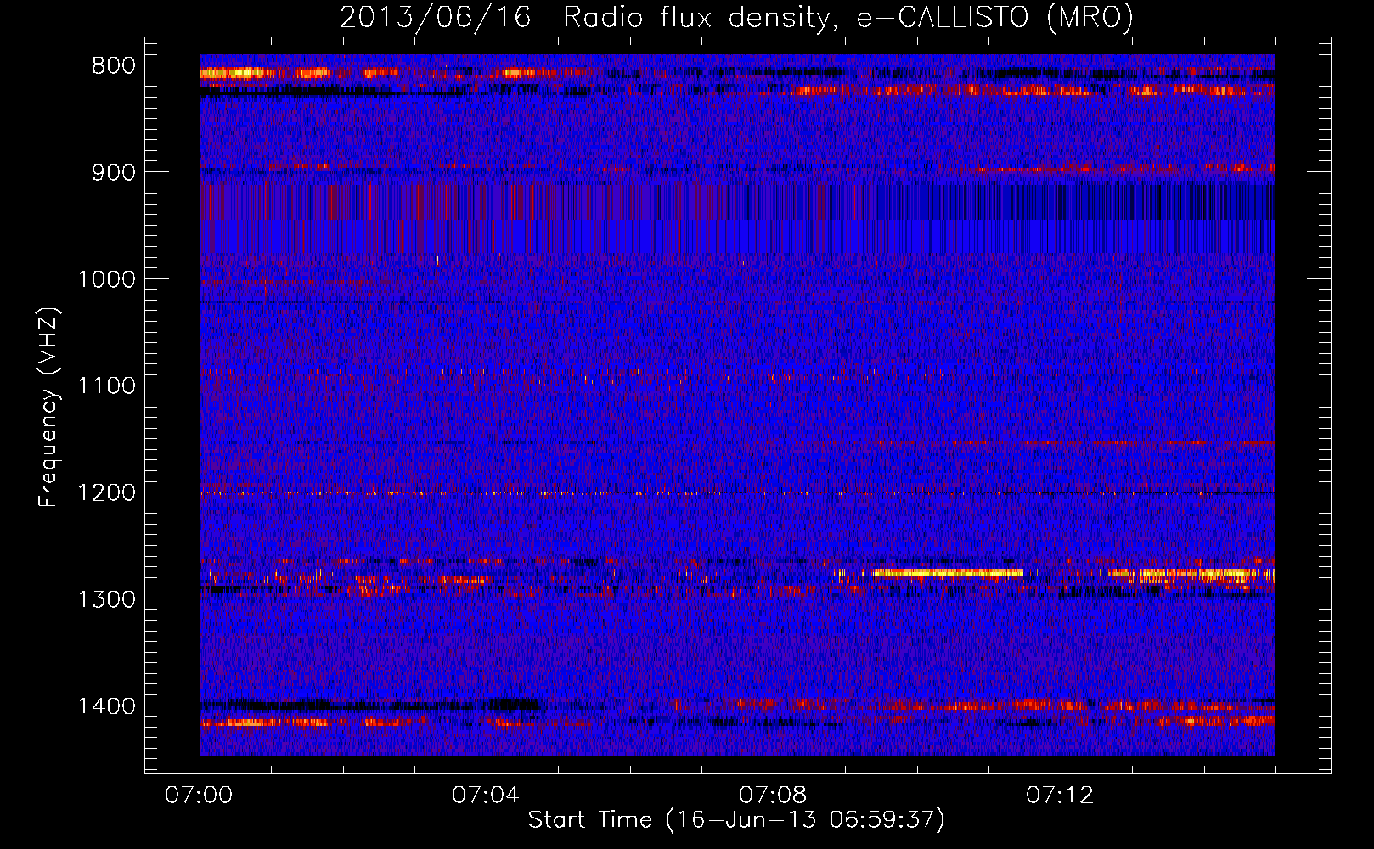Select the 1000 frequency tick label
1374x849 pixels.
click(x=106, y=279)
